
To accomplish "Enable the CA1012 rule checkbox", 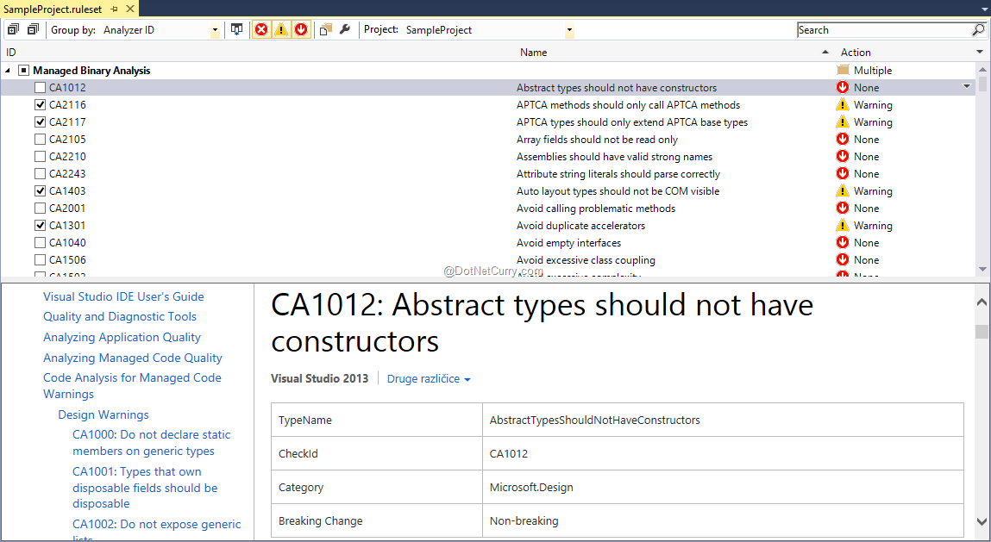I will pos(40,87).
